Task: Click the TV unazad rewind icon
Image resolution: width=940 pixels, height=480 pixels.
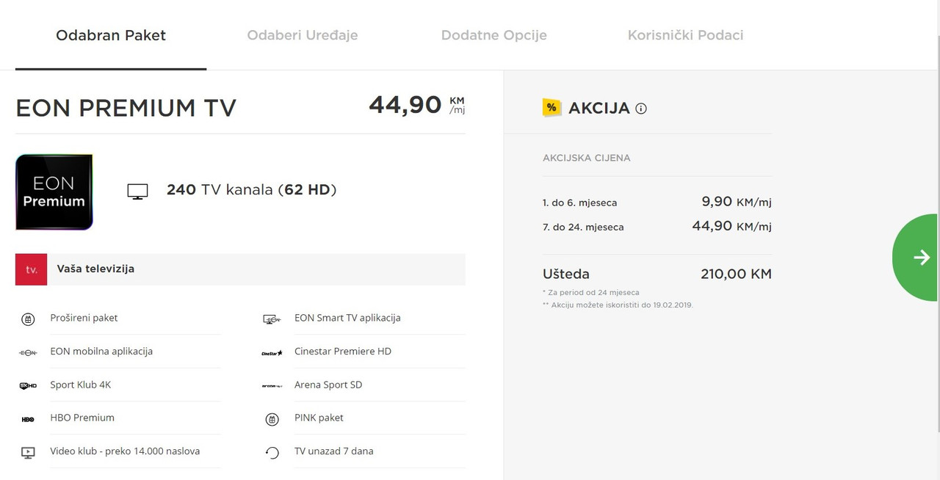Action: click(x=272, y=453)
